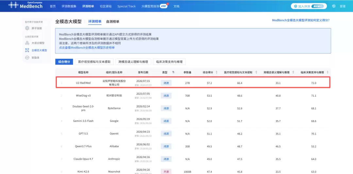Click the 模型名称 column header
Viewport: 353px width, 174px height.
click(x=83, y=72)
